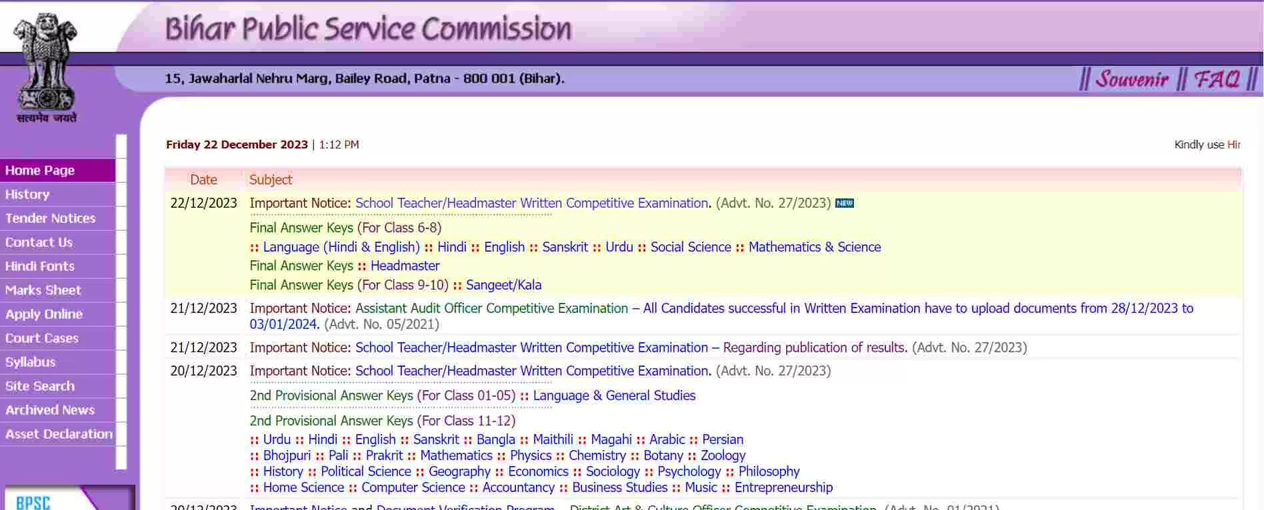Click the national emblem logo

click(x=46, y=69)
